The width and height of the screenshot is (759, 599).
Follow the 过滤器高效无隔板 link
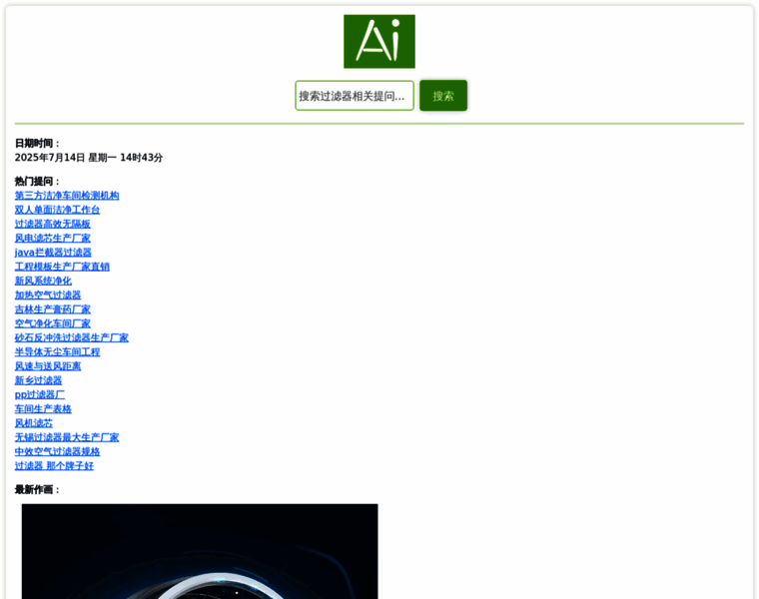(52, 224)
